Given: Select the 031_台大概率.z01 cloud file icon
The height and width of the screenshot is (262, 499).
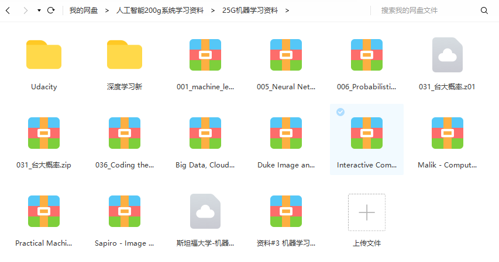Looking at the screenshot, I should coord(448,55).
